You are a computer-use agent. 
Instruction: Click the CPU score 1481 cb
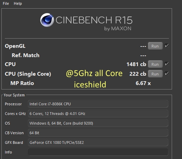click(136, 64)
